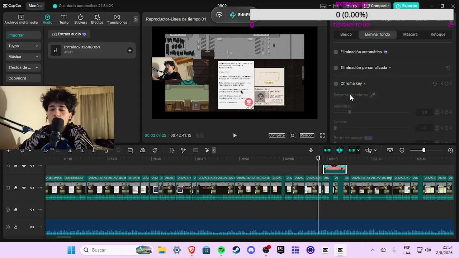Click the Windows Start button
Image resolution: width=459 pixels, height=258 pixels.
click(71, 250)
